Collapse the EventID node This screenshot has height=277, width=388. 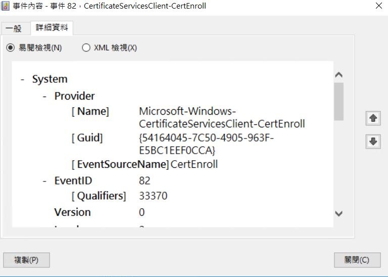point(44,181)
